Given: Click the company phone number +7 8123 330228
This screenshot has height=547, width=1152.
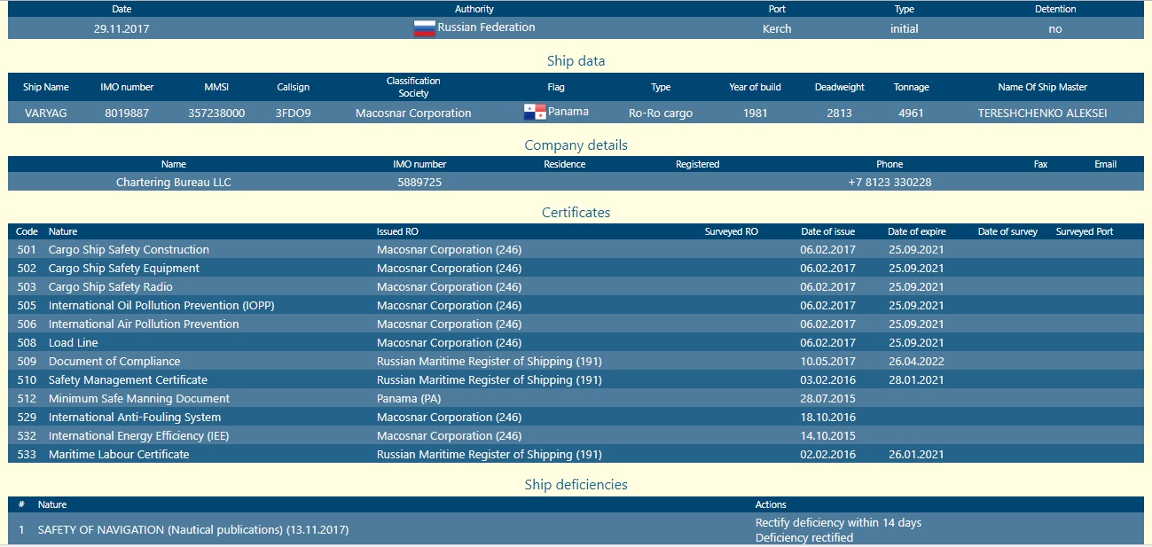Looking at the screenshot, I should point(889,183).
